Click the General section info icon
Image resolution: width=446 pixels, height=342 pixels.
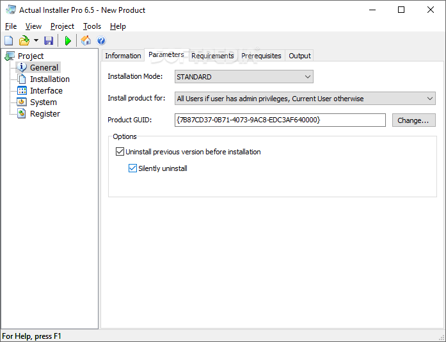(22, 67)
